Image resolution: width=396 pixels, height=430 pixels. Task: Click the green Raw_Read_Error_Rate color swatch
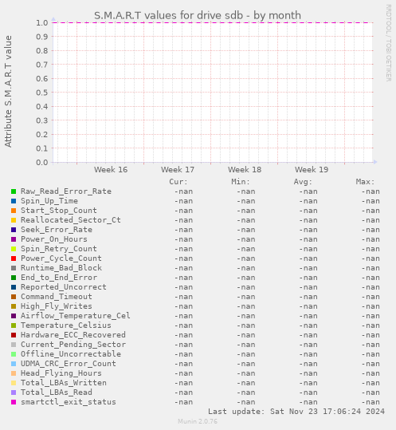(14, 191)
